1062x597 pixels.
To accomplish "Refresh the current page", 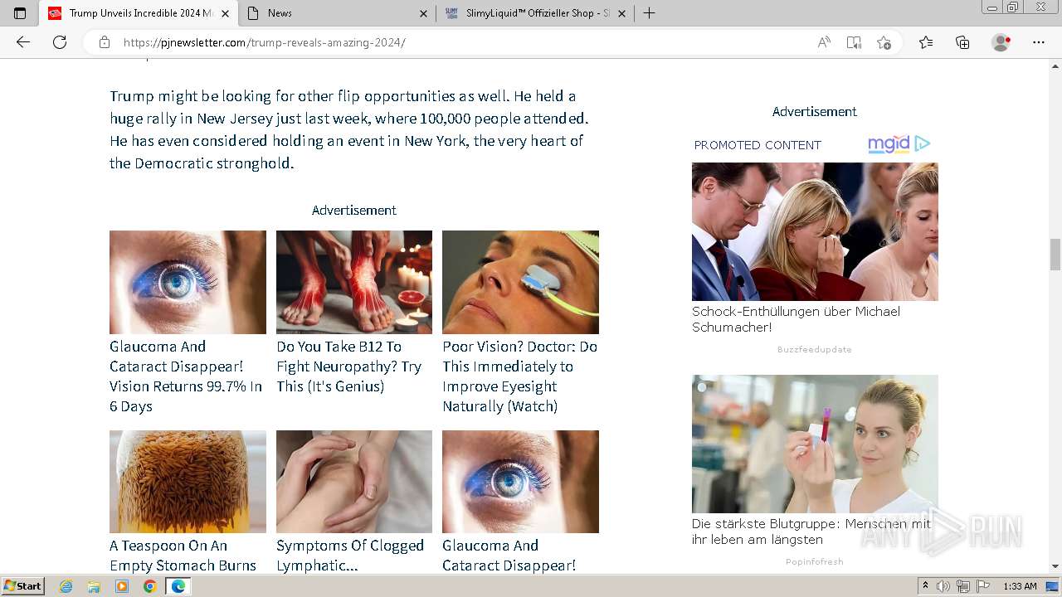I will pos(60,42).
